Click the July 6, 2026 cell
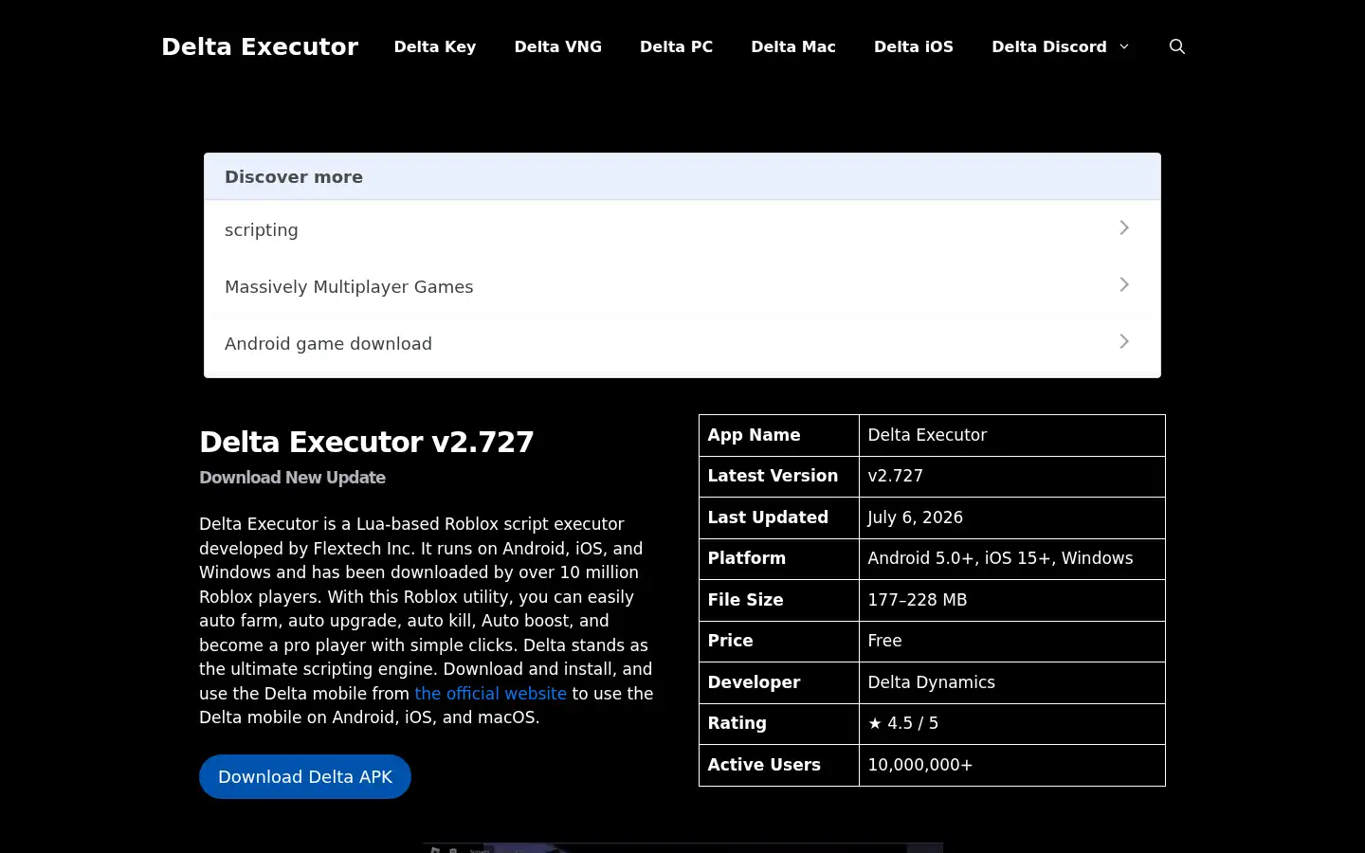This screenshot has height=853, width=1365. pos(1012,517)
